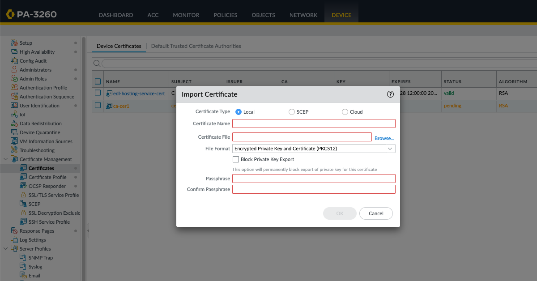Click the help icon in Import Certificate dialog
The height and width of the screenshot is (281, 537).
390,94
